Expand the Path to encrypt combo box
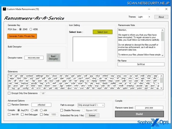 [x=91, y=105]
